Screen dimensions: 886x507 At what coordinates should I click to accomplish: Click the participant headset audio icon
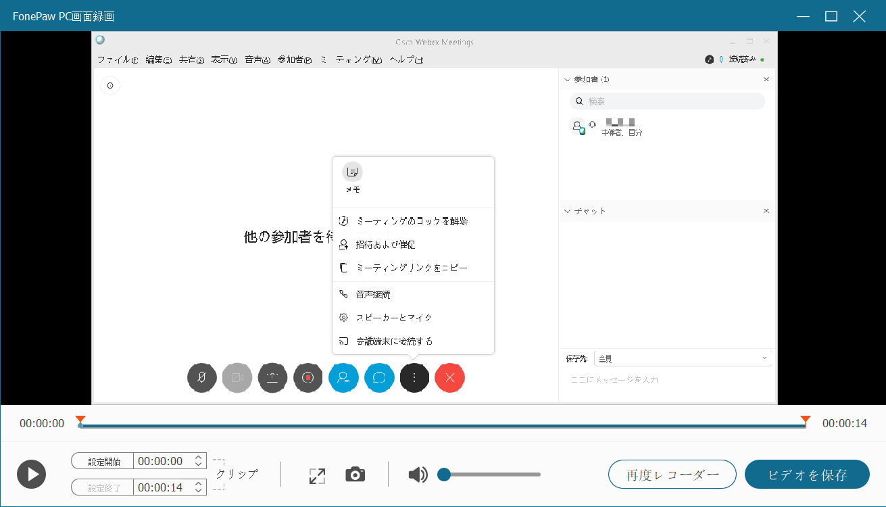tap(593, 124)
